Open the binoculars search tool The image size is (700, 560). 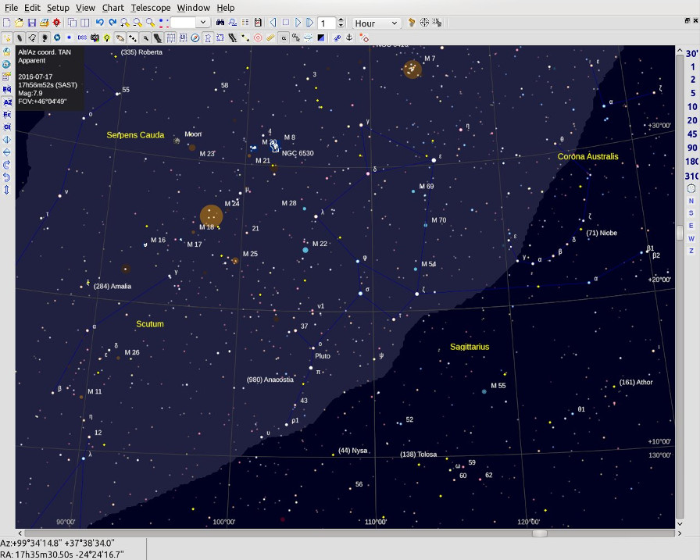click(220, 23)
